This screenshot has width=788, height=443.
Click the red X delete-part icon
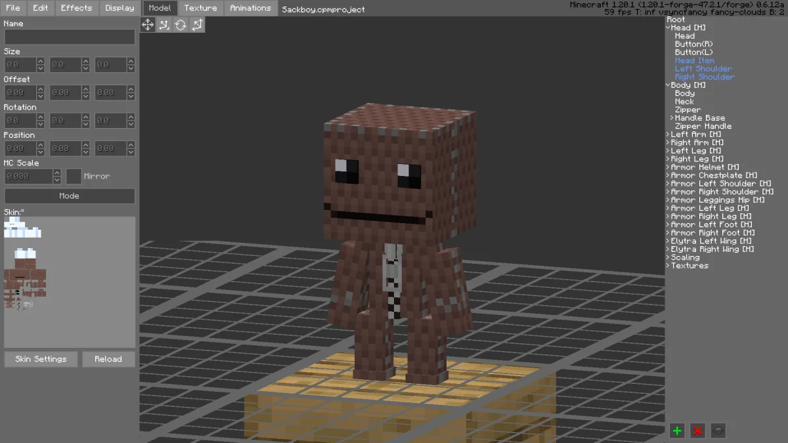[698, 431]
